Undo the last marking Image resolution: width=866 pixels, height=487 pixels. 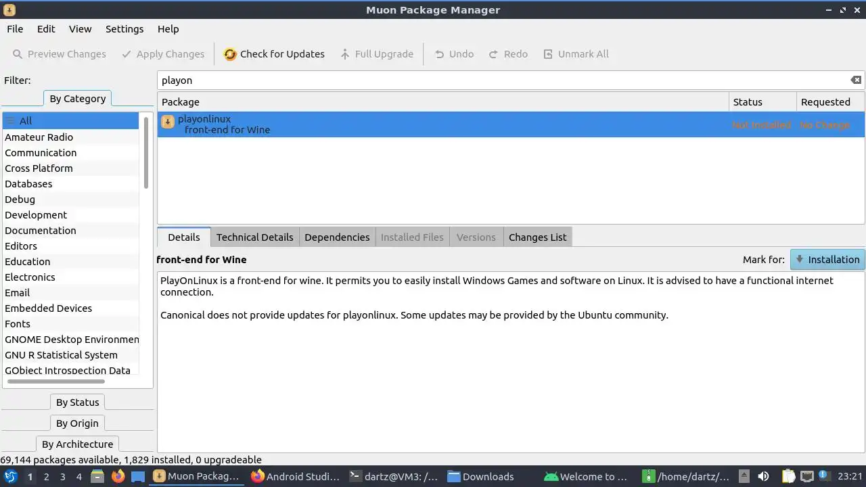(x=453, y=54)
